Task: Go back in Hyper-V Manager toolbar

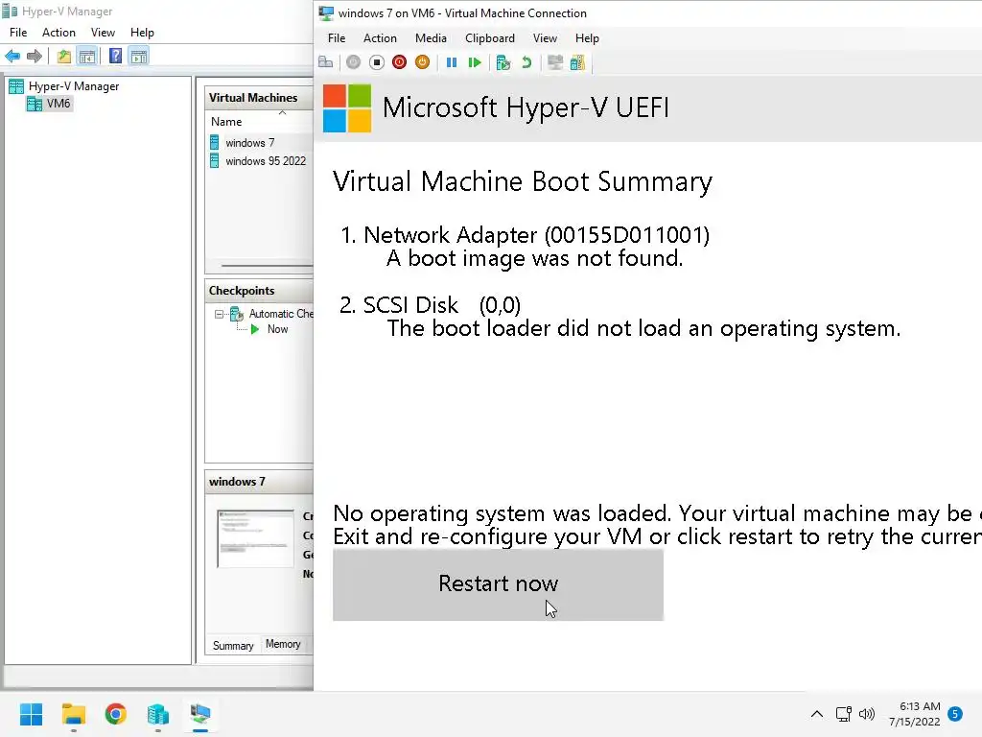Action: [x=12, y=57]
